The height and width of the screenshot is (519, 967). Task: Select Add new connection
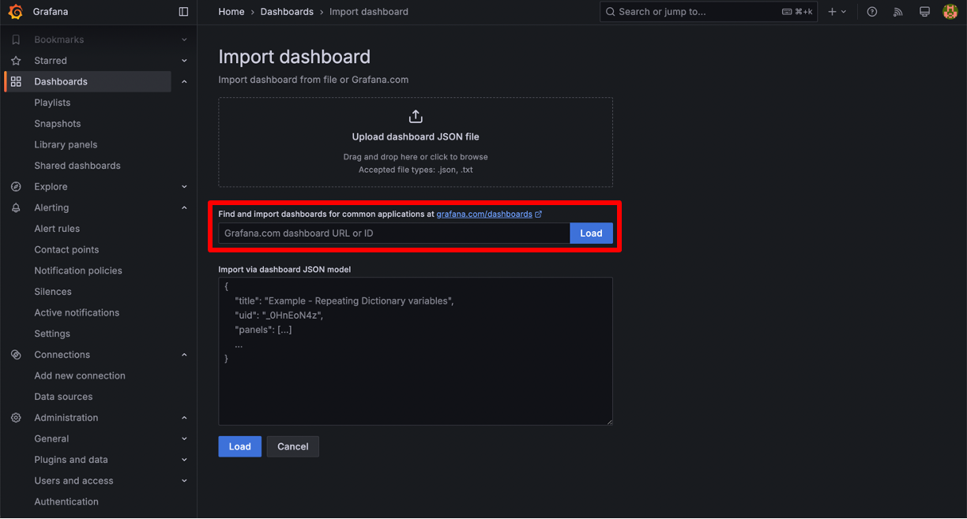point(80,375)
